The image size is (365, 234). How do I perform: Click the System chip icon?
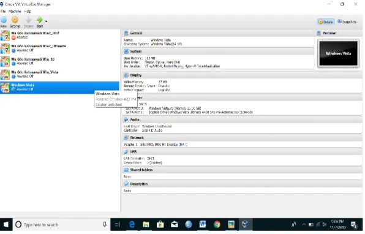(126, 51)
